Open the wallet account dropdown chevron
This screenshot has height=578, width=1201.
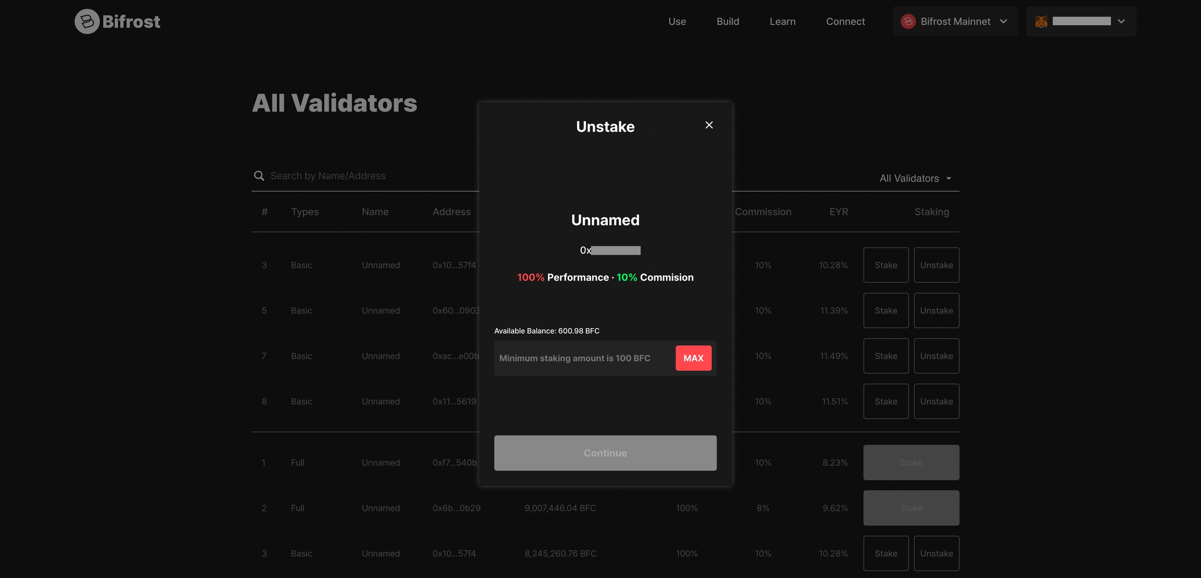[1121, 21]
